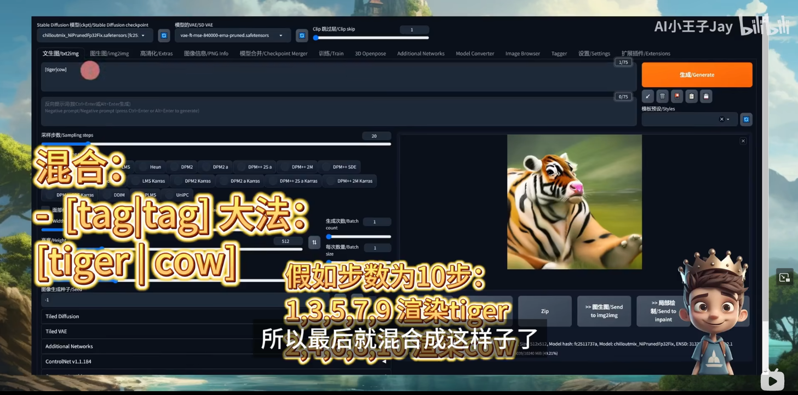
Task: Select the Heun sampler
Action: tap(151, 167)
